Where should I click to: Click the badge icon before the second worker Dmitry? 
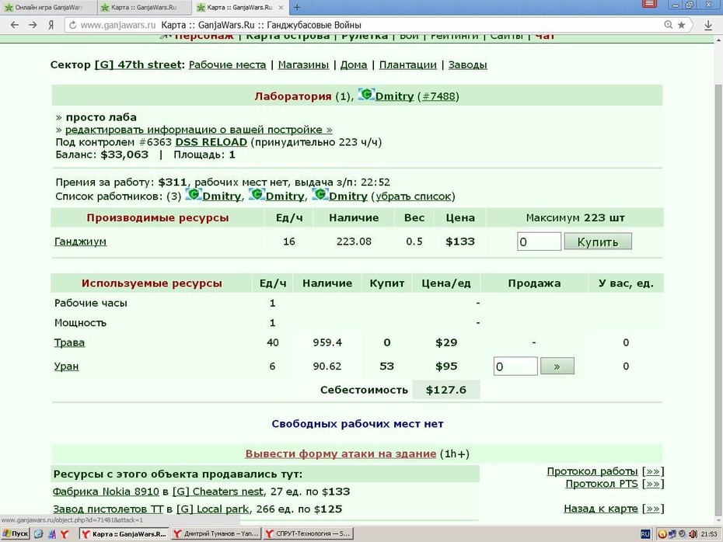pyautogui.click(x=257, y=195)
